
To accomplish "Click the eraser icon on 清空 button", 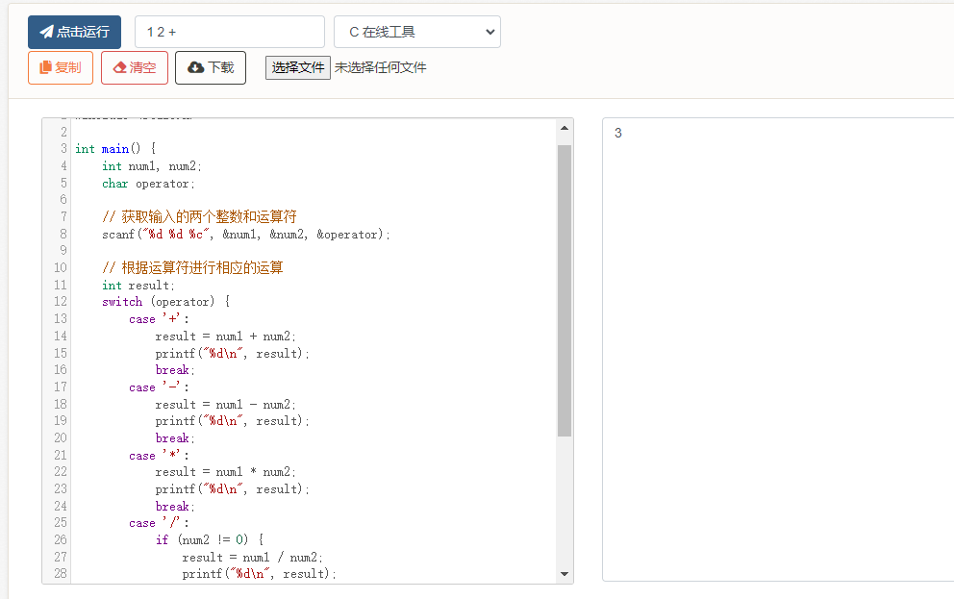I will (x=120, y=67).
